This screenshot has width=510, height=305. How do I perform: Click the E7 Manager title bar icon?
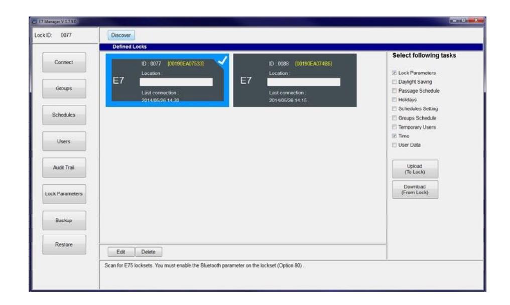35,22
